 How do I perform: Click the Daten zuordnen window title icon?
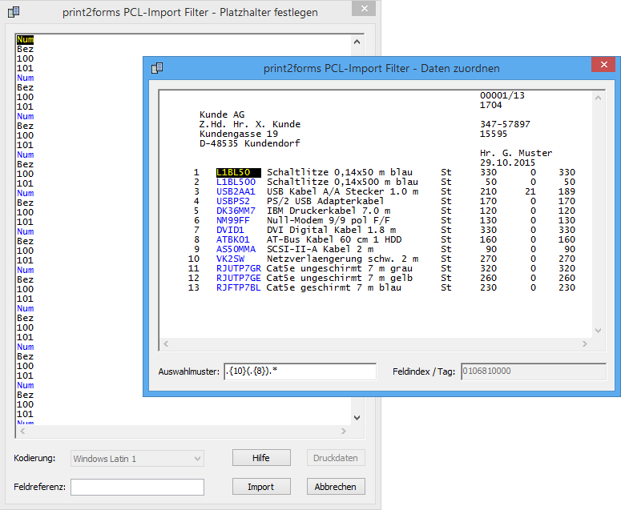tap(158, 68)
